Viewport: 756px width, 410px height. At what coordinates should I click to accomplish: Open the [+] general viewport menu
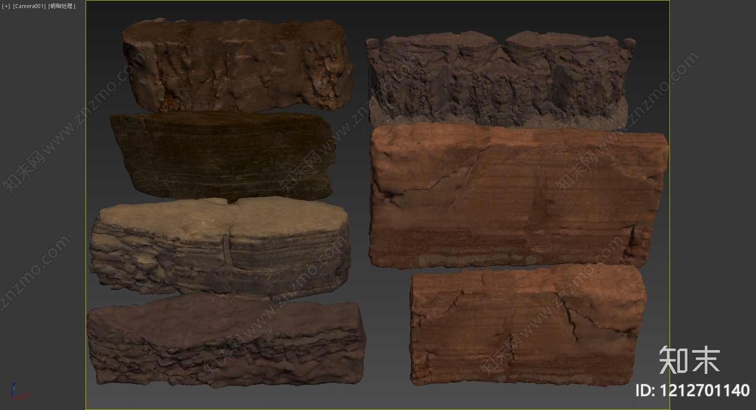click(x=6, y=6)
